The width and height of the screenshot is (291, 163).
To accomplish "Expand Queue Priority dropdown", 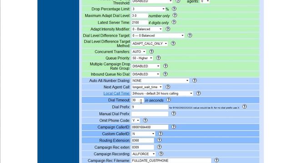I will (142, 58).
